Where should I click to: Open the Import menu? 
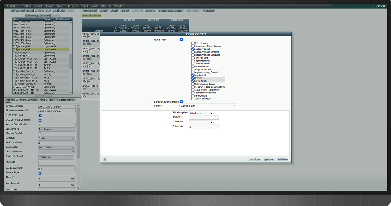coord(39,6)
